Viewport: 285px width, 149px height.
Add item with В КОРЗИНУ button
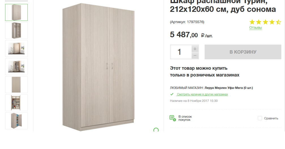[243, 52]
